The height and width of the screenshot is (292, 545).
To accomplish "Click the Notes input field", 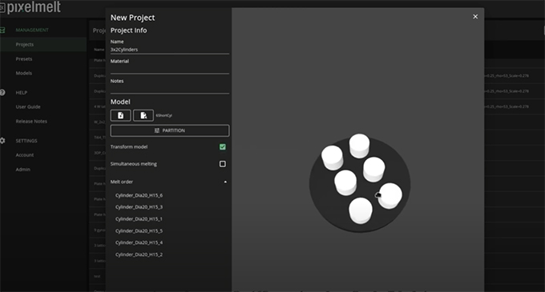I will pos(170,89).
